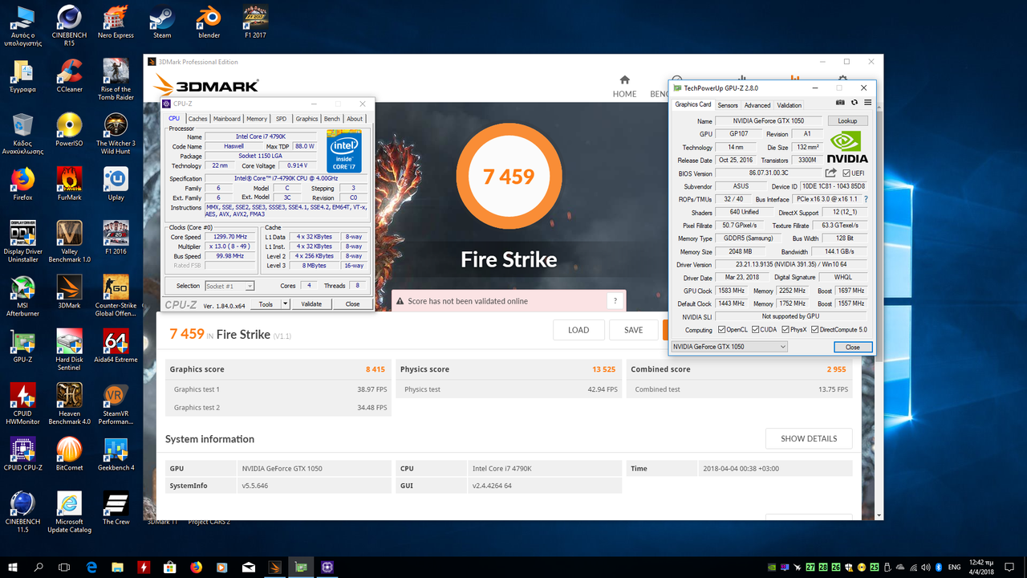Open the Advanced tab in GPU-Z

point(757,105)
